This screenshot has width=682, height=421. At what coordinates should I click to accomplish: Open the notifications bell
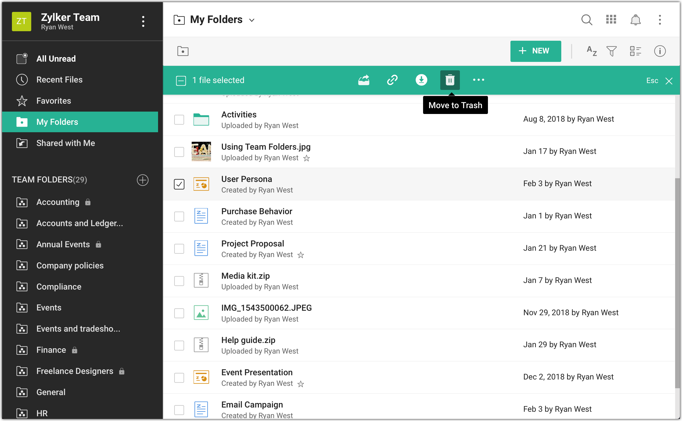[635, 20]
